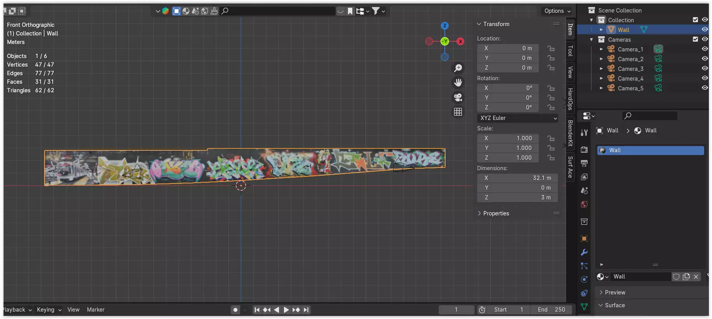Image resolution: width=712 pixels, height=319 pixels.
Task: Click play animation button
Action: (x=286, y=310)
